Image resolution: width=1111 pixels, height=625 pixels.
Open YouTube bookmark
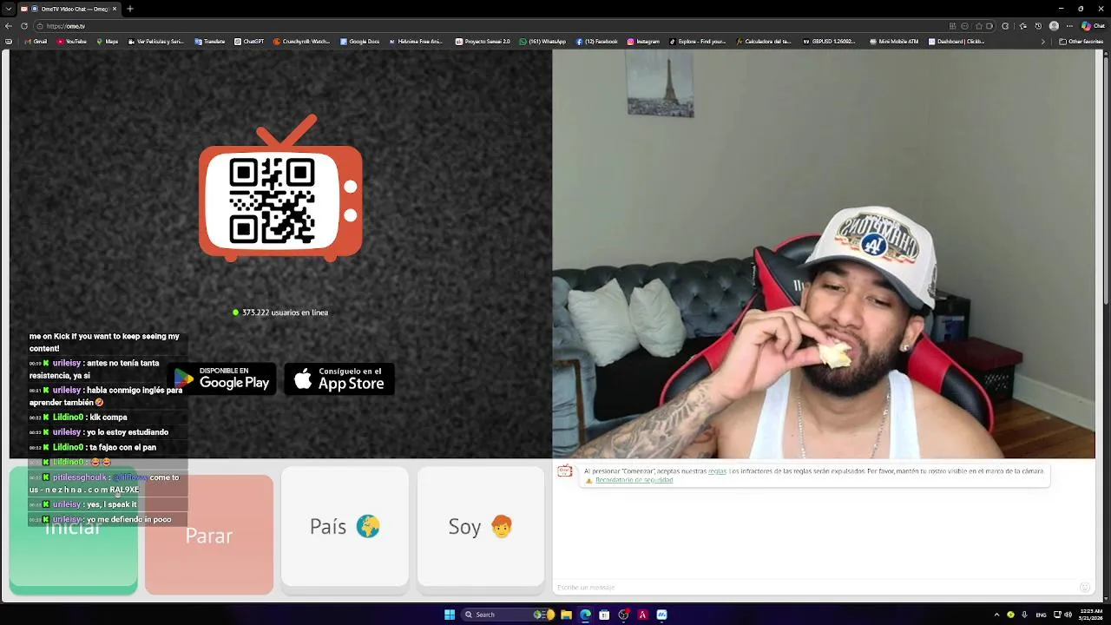coord(72,41)
